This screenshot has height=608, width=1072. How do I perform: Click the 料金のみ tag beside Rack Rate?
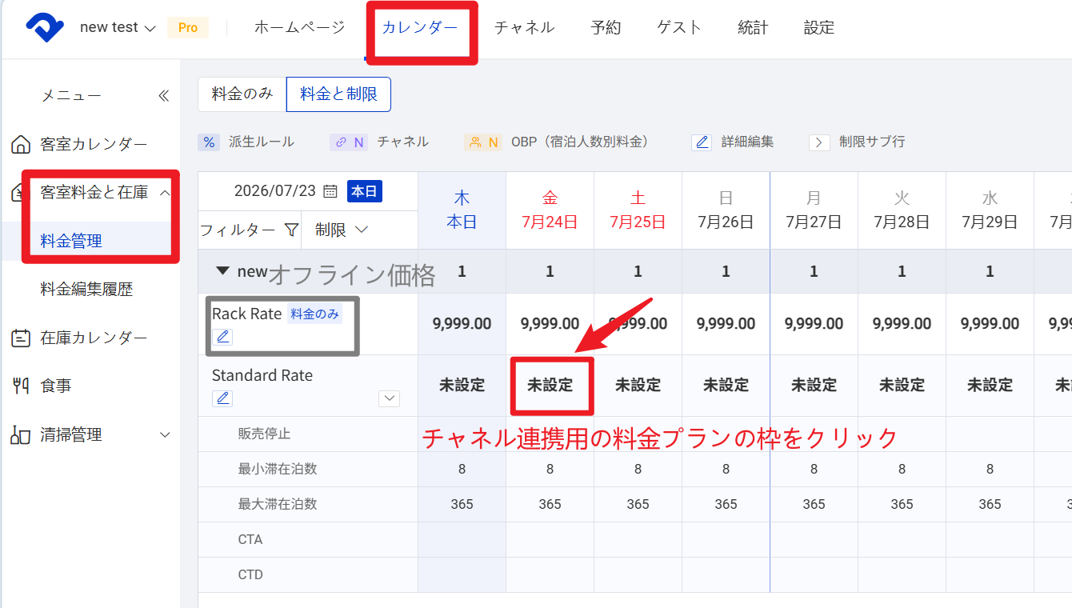point(314,314)
